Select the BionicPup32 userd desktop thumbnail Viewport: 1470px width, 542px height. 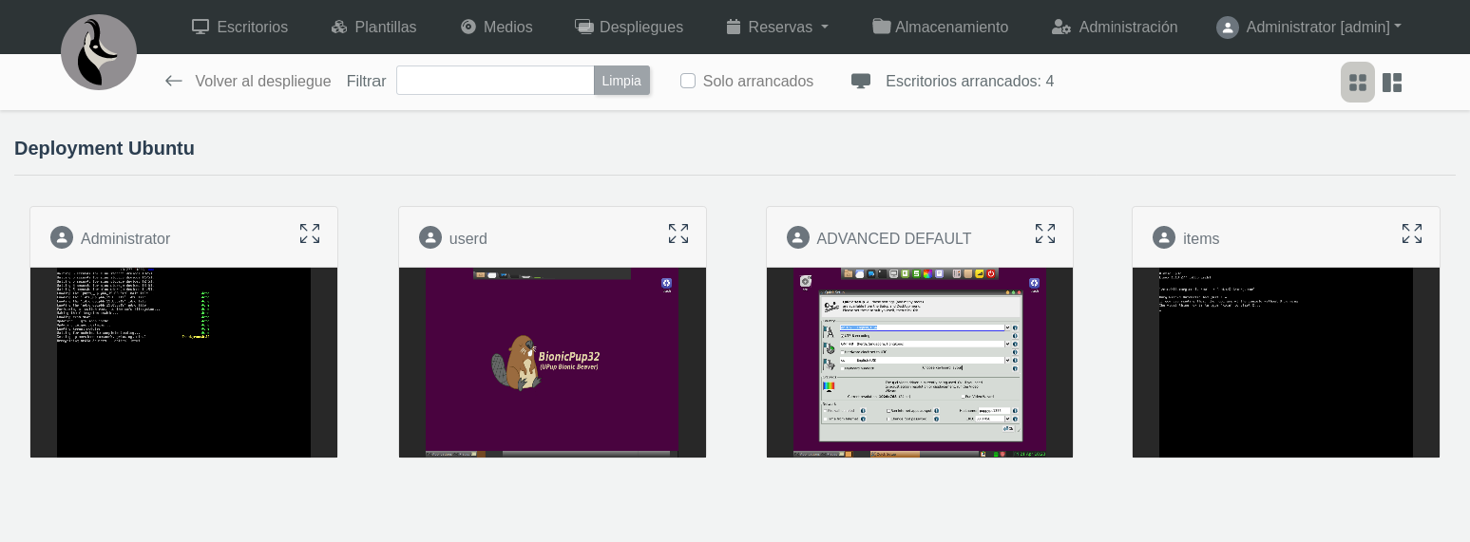click(x=552, y=363)
